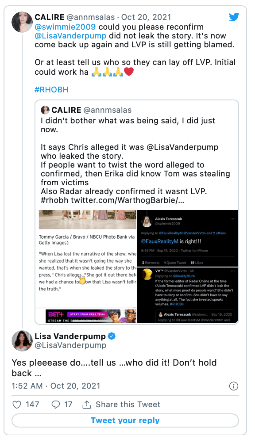Click Share this Tweet
255x443 pixels.
128,405
